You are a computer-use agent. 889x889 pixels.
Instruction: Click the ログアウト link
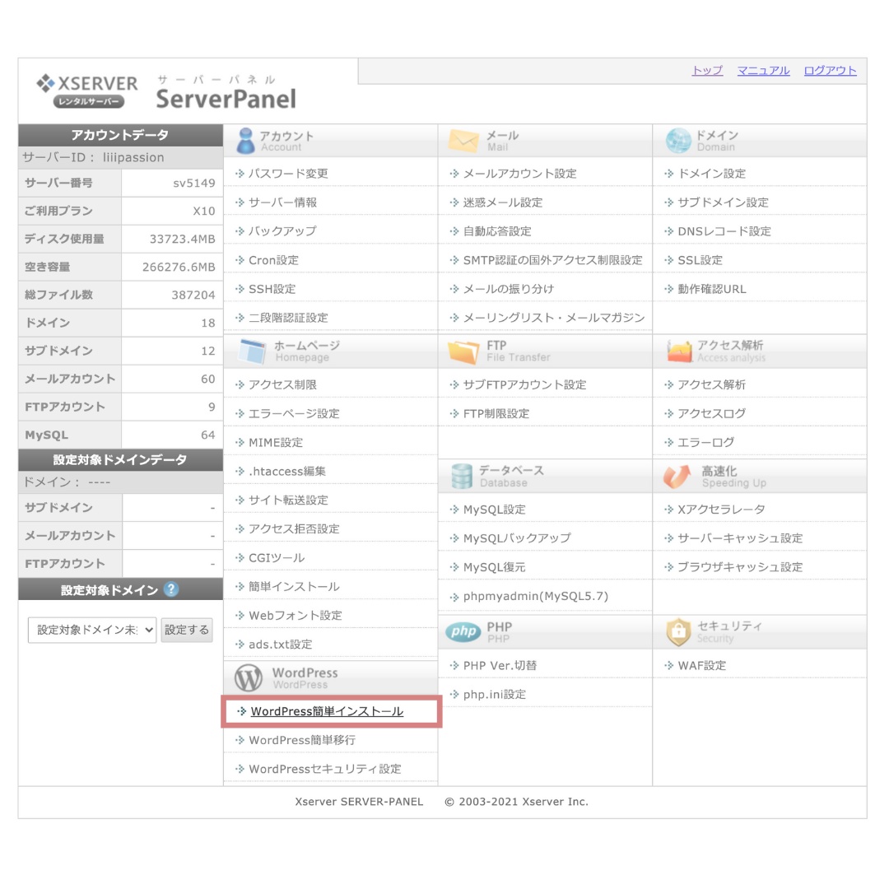point(830,71)
